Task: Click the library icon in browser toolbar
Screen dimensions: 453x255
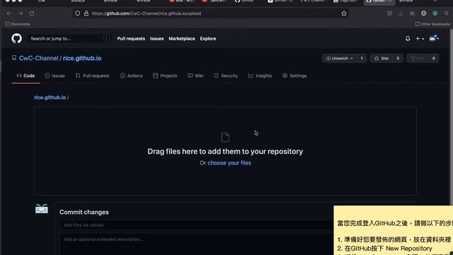Action: coord(412,13)
